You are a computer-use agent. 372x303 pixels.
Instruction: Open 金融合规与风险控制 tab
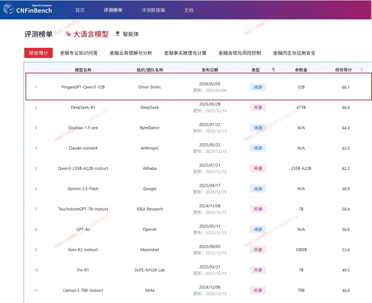(x=239, y=53)
